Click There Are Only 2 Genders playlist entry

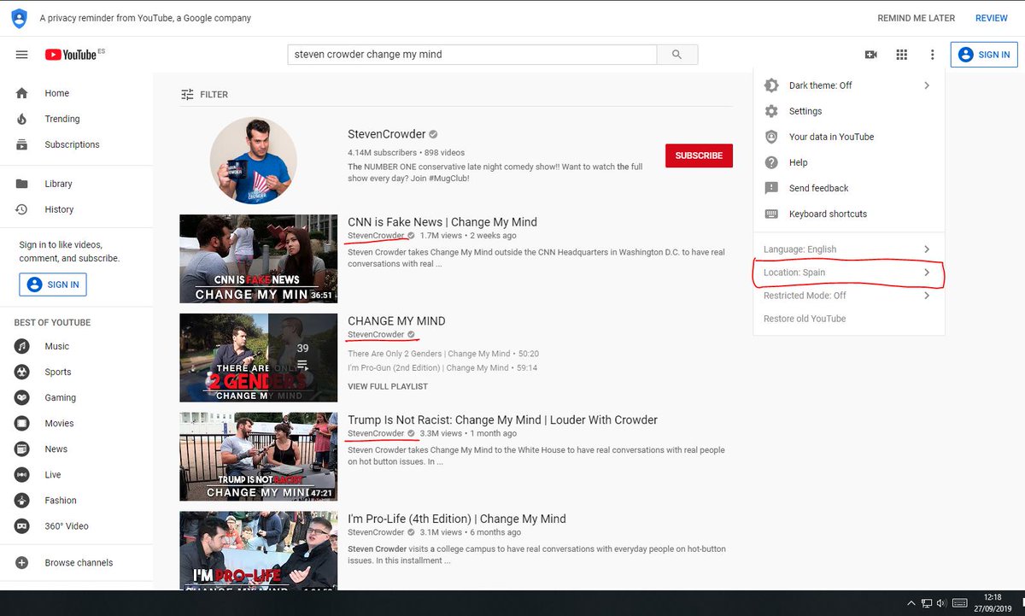(x=443, y=354)
